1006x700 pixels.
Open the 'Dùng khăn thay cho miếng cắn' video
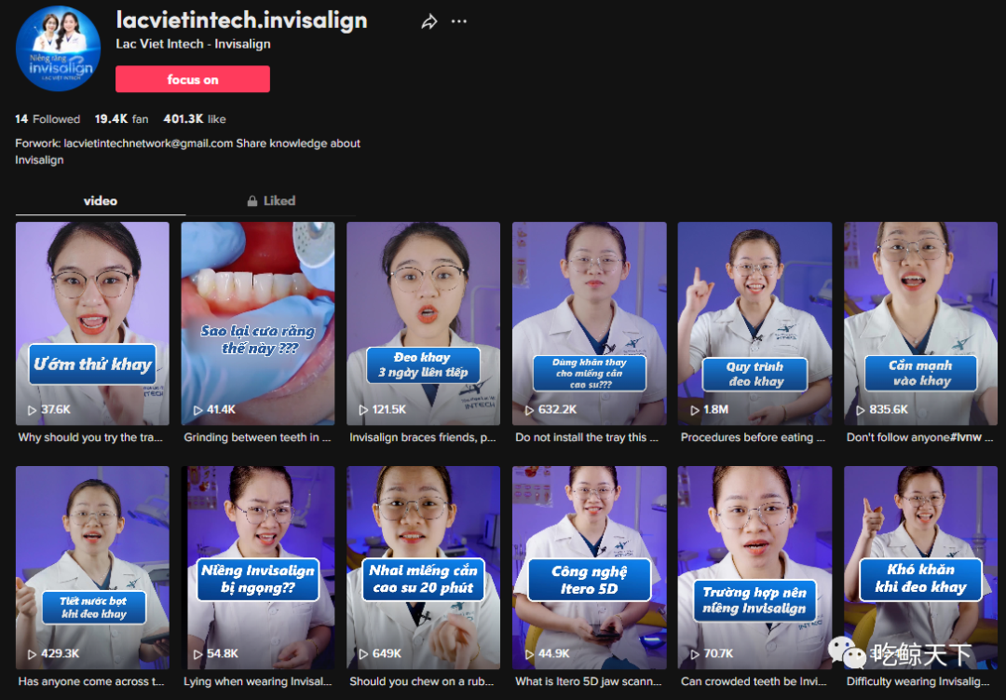pos(589,323)
